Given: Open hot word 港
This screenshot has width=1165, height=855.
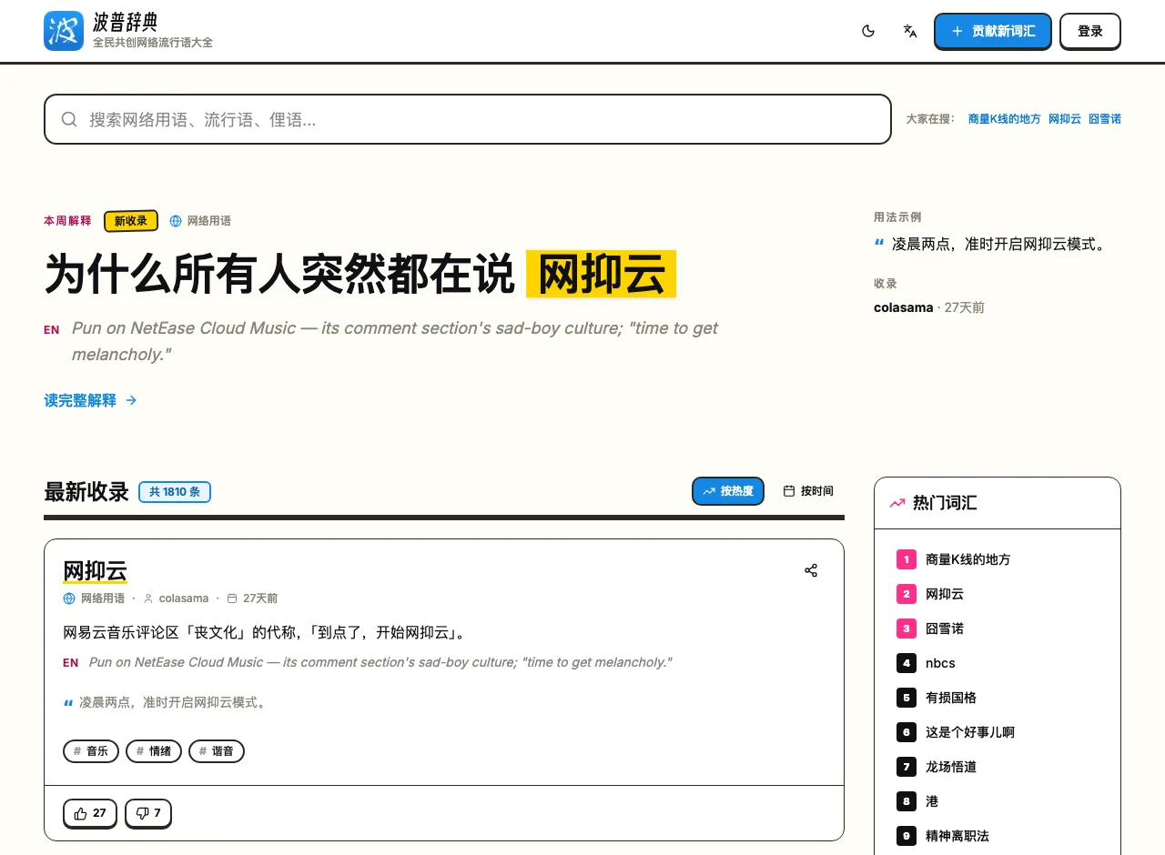Looking at the screenshot, I should pos(932,801).
